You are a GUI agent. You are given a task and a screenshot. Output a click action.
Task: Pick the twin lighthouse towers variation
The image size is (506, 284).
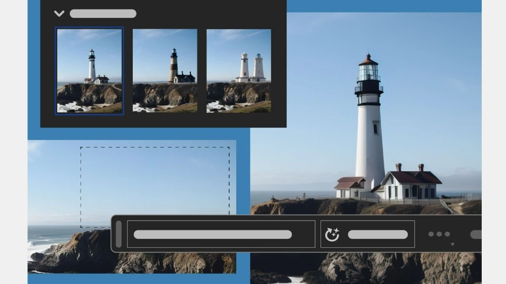(239, 70)
